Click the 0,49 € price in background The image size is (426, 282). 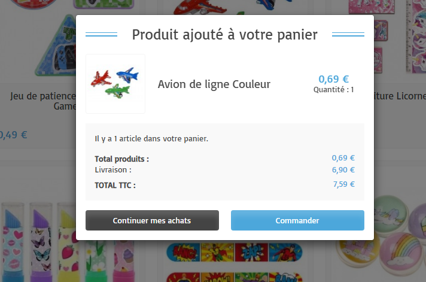(x=14, y=135)
